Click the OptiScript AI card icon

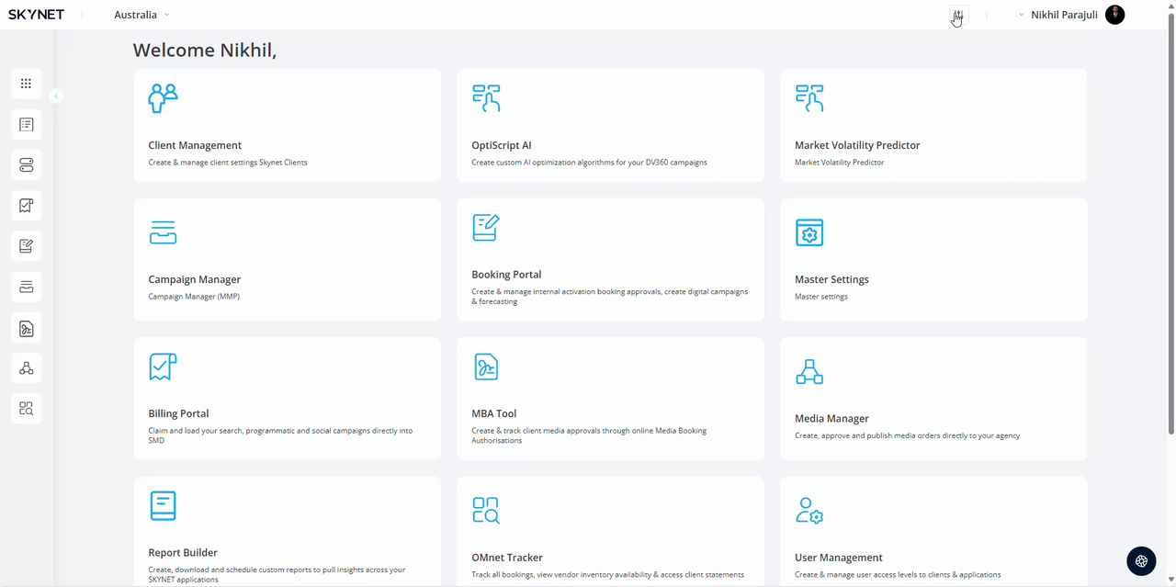point(486,98)
